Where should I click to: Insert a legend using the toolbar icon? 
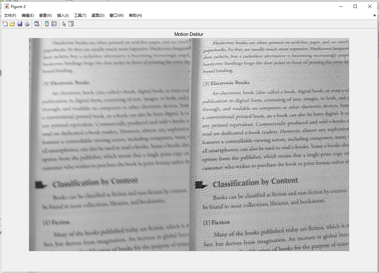[54, 24]
